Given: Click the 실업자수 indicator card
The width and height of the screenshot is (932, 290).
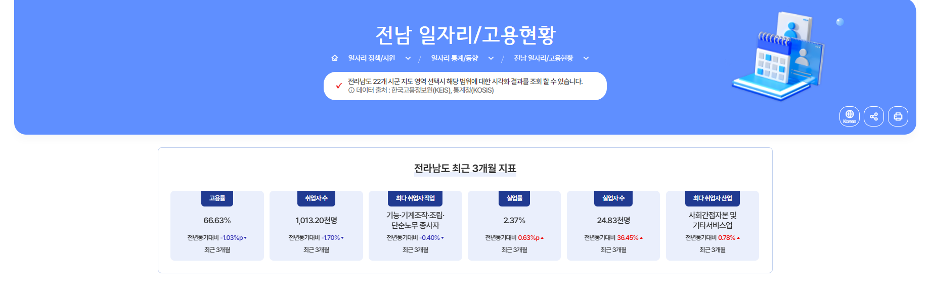Looking at the screenshot, I should pyautogui.click(x=613, y=226).
